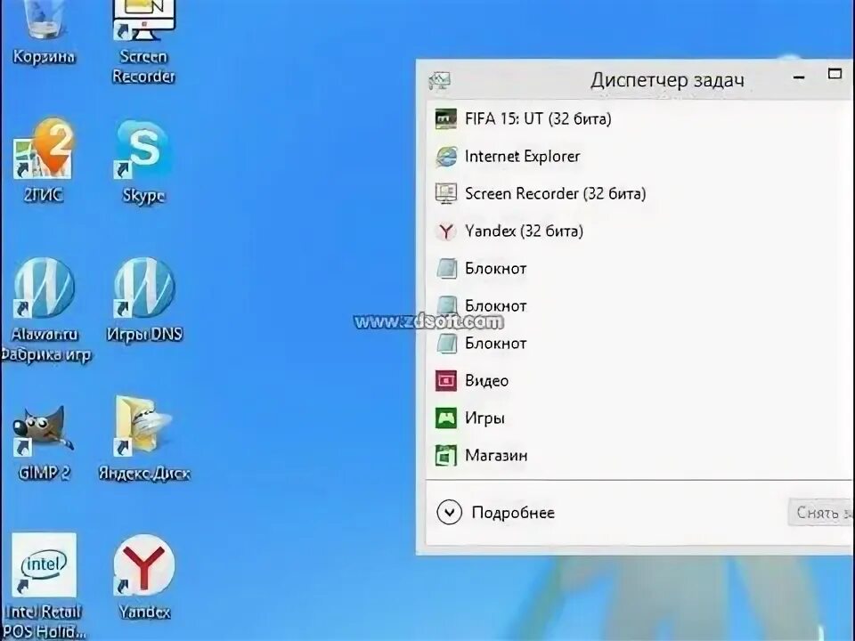
Task: Select the second Блокнот row text
Action: coord(496,305)
